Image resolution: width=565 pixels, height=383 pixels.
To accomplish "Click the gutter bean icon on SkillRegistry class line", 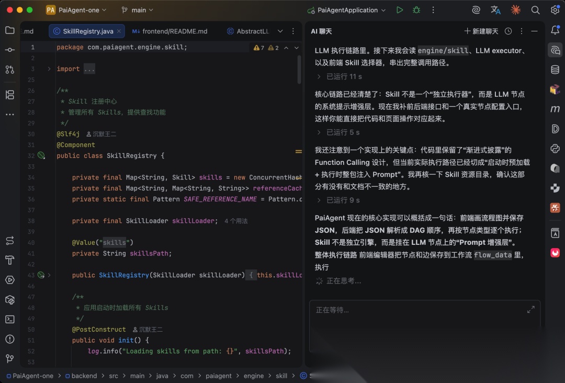I will pos(41,155).
